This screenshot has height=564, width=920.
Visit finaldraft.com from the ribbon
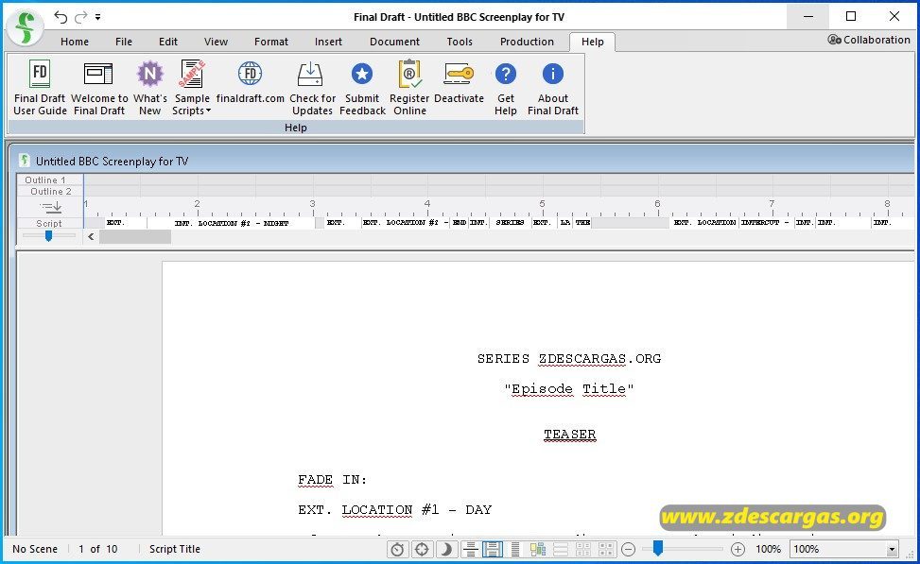click(250, 82)
